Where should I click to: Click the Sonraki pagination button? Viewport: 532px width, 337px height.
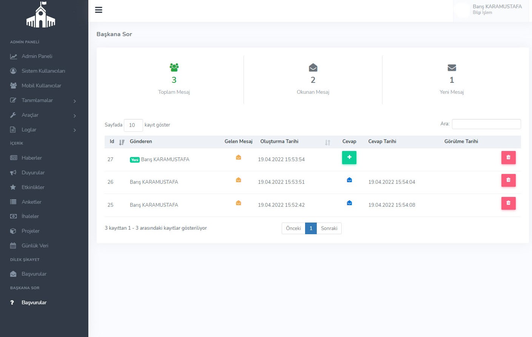pyautogui.click(x=329, y=228)
